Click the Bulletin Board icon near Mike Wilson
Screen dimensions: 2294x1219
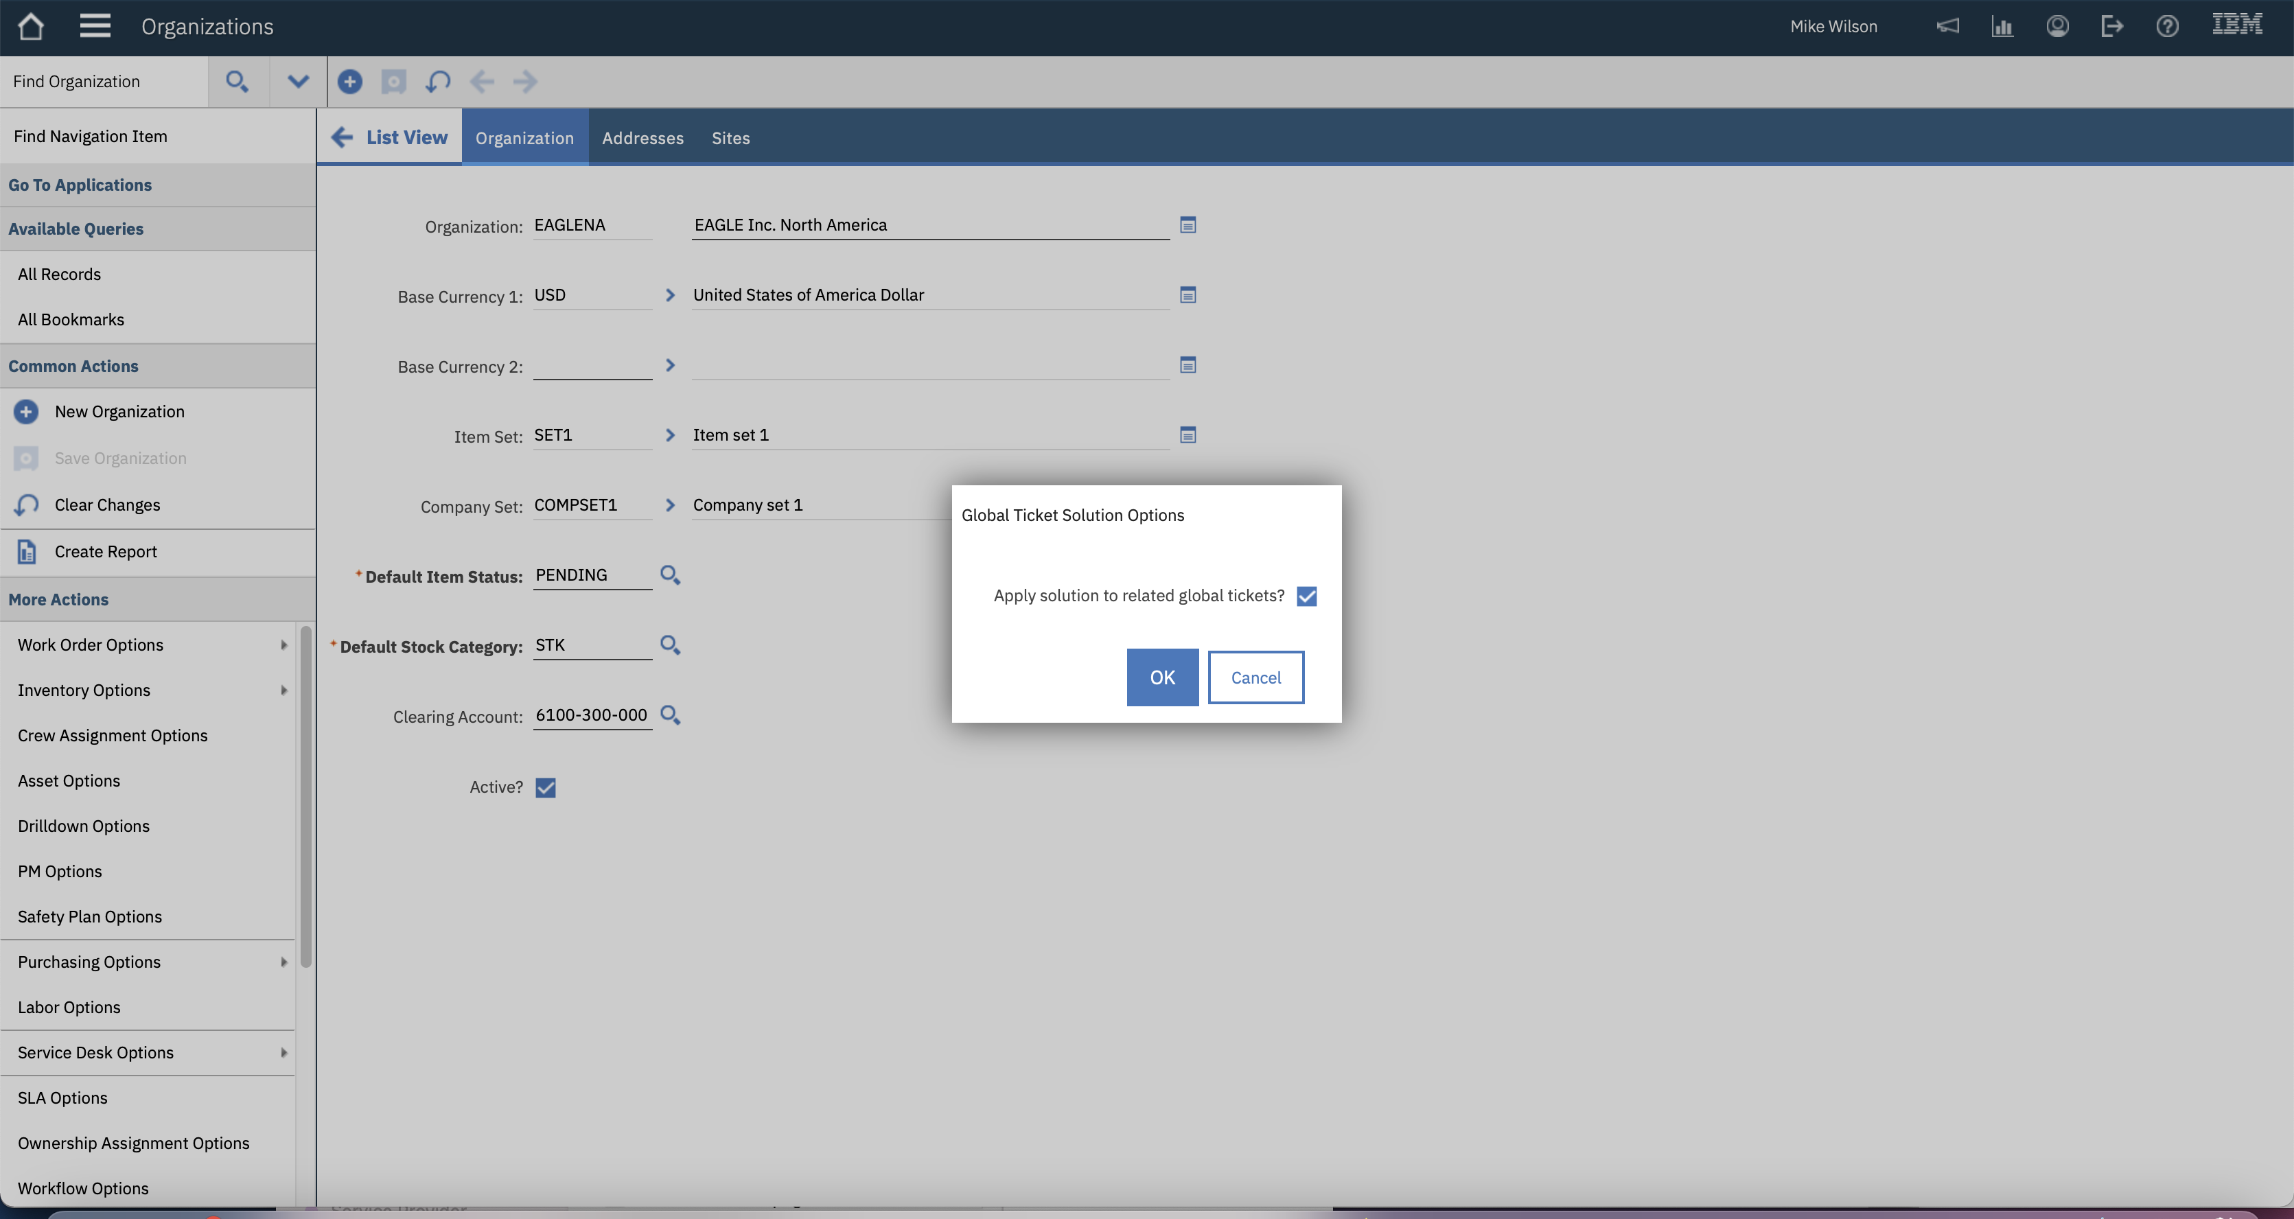pos(1947,26)
